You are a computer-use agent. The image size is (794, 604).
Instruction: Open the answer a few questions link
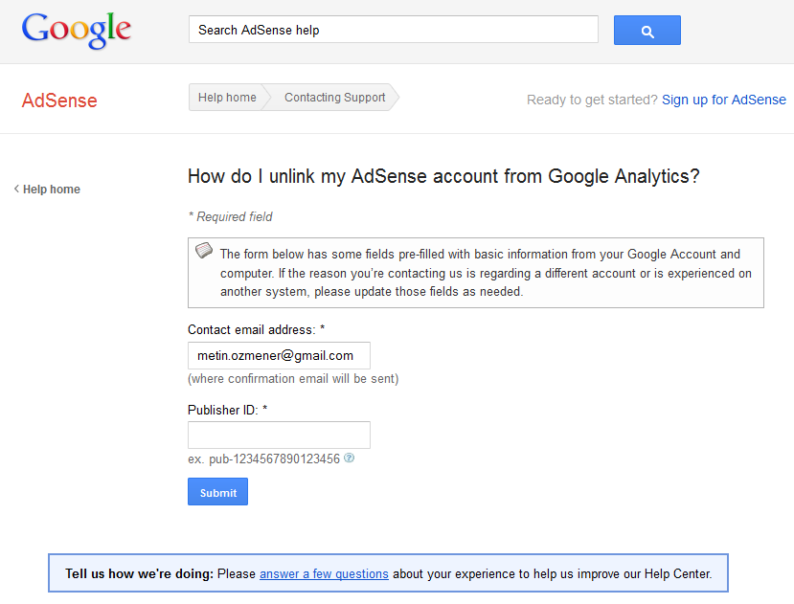tap(324, 574)
